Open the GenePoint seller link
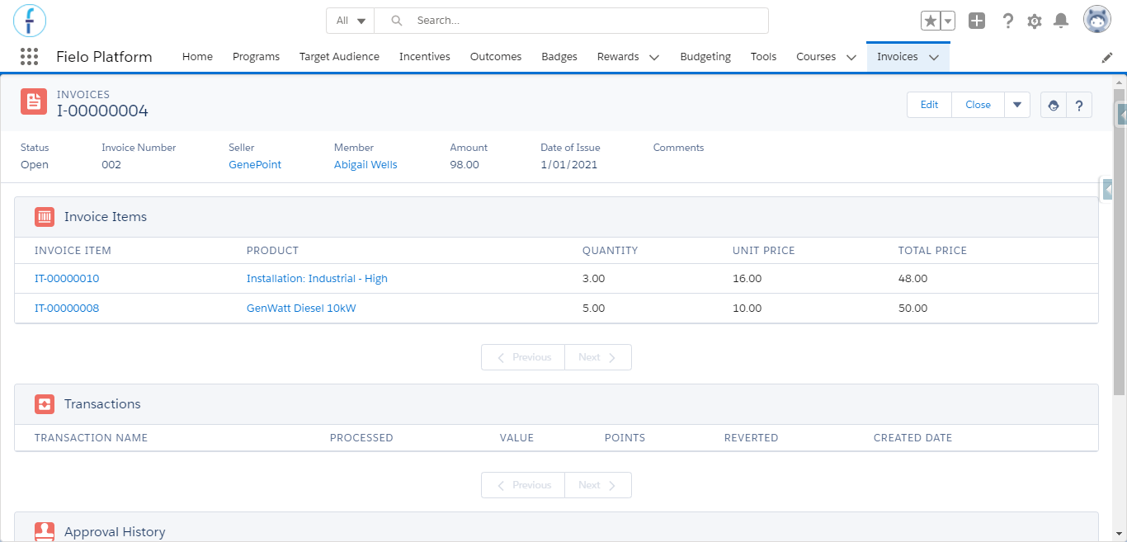Image resolution: width=1127 pixels, height=542 pixels. [x=255, y=165]
